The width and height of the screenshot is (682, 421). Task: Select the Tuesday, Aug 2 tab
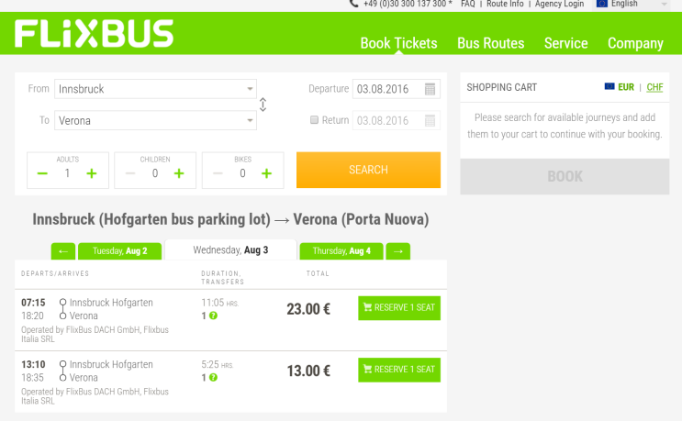[119, 251]
